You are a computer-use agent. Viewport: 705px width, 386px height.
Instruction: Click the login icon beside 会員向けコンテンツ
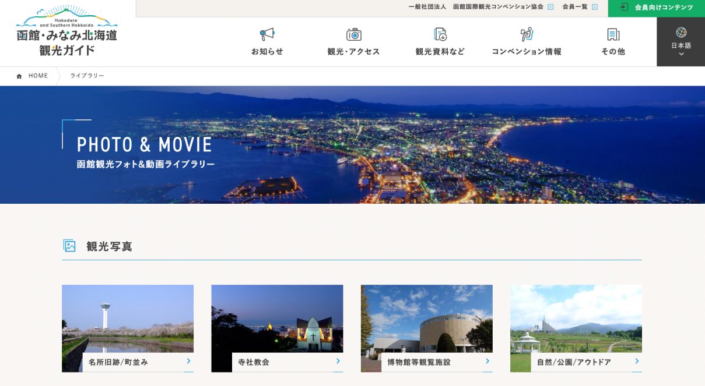click(x=624, y=8)
